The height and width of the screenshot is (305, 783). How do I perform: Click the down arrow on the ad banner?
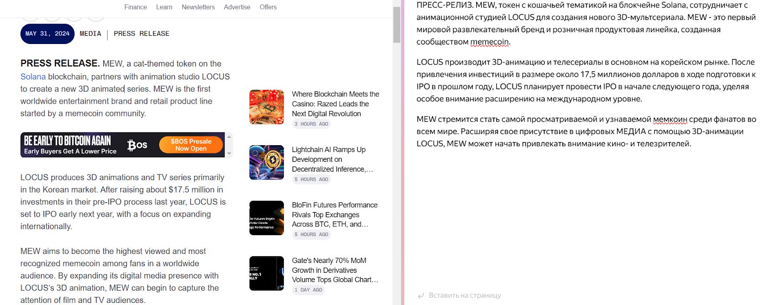pyautogui.click(x=229, y=153)
